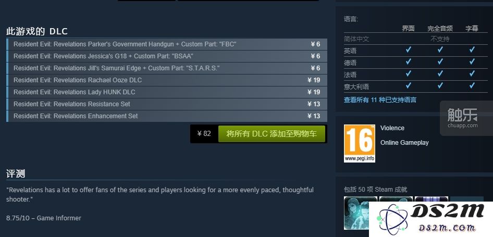Add all DLC to cart button
This screenshot has width=493, height=237.
(272, 133)
